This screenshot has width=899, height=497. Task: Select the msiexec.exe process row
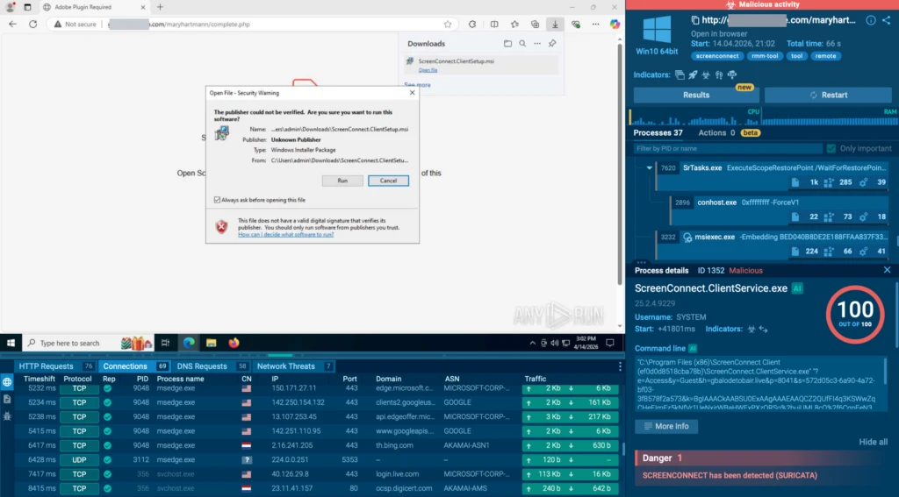click(772, 244)
